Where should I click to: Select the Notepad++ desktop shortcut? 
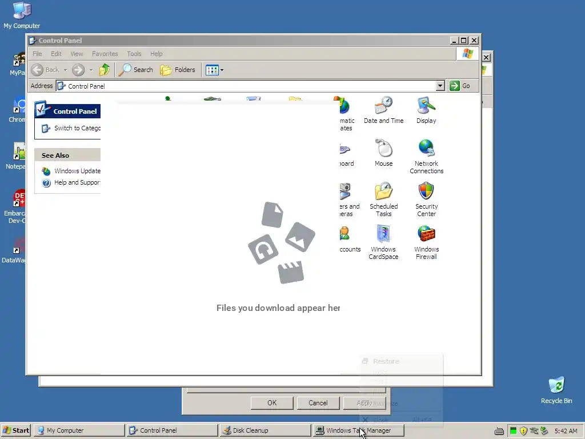17,156
